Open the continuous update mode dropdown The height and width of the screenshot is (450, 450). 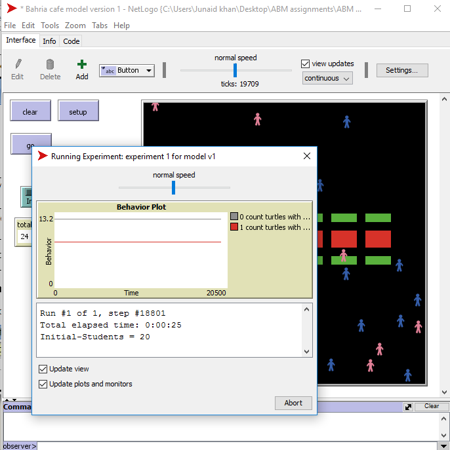coord(327,78)
